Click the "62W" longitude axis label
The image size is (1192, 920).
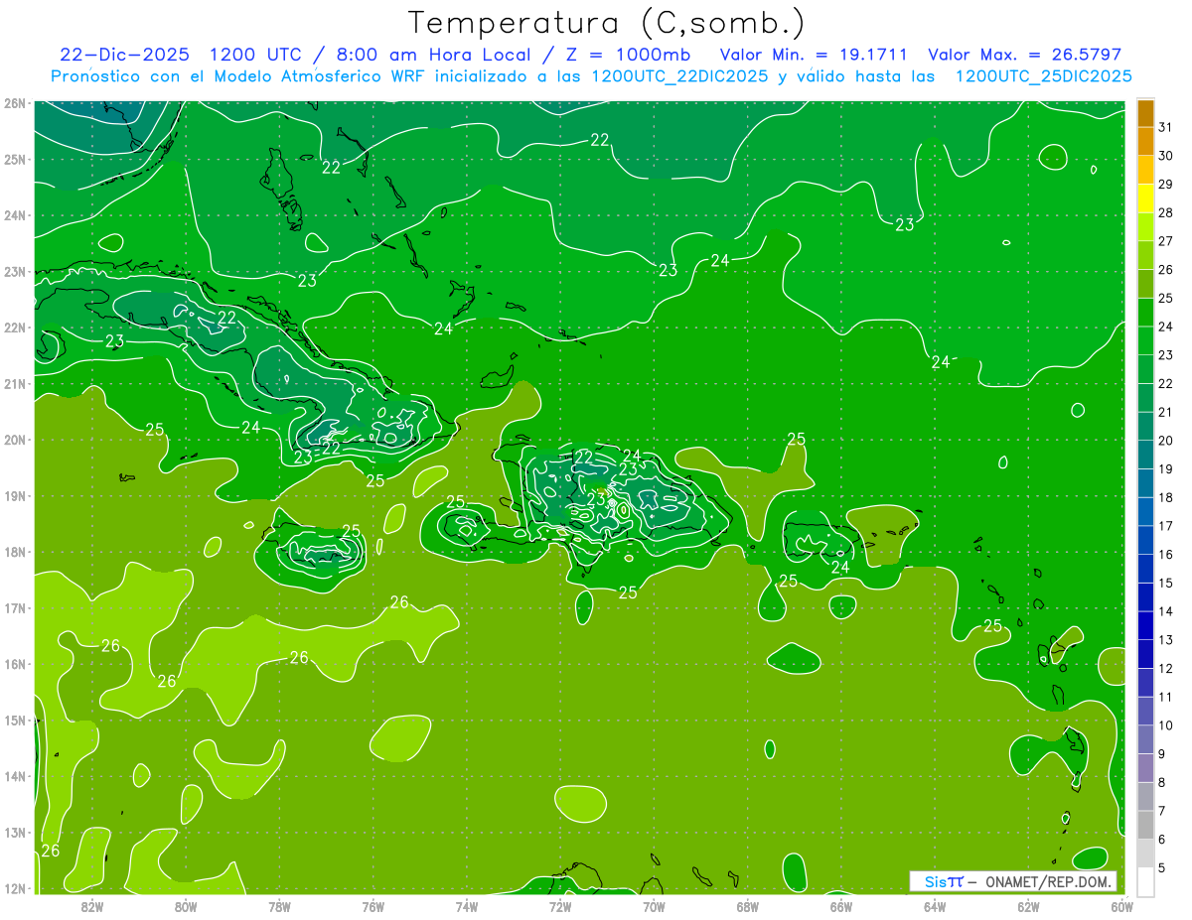(x=1028, y=906)
